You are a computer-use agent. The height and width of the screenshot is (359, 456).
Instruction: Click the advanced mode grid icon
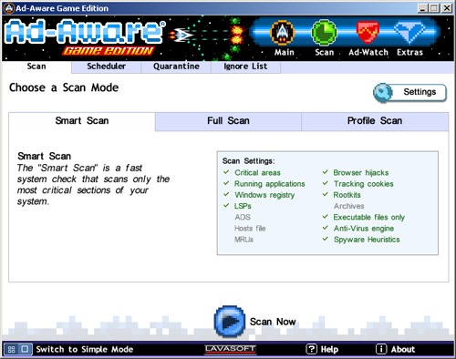[x=12, y=349]
